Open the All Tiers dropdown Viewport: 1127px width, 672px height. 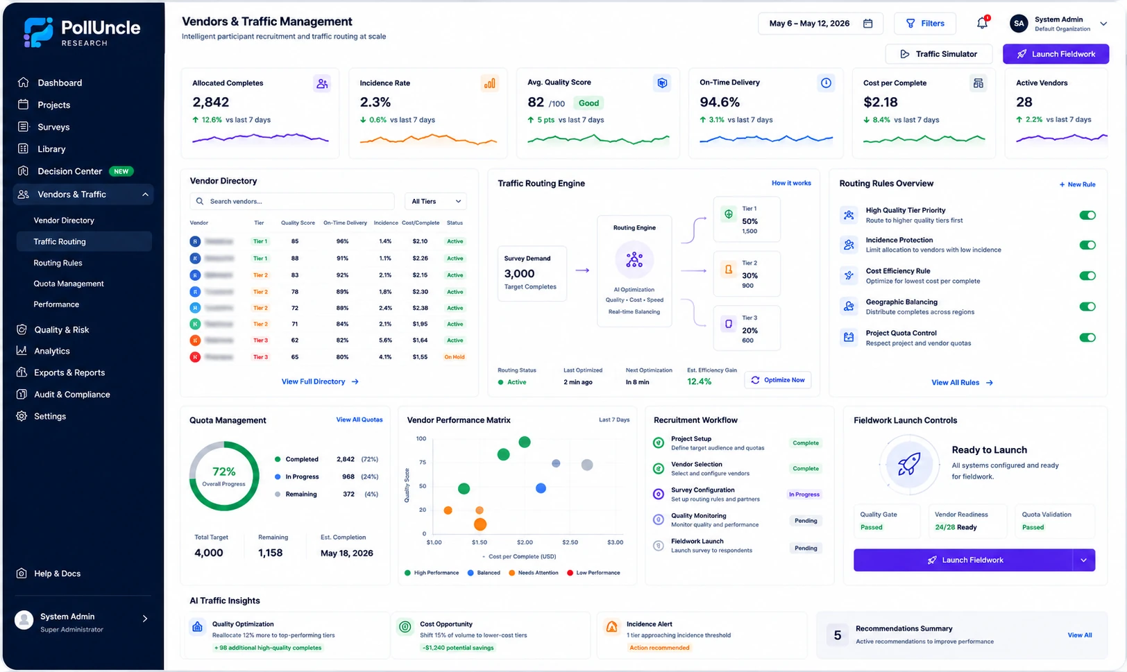436,201
